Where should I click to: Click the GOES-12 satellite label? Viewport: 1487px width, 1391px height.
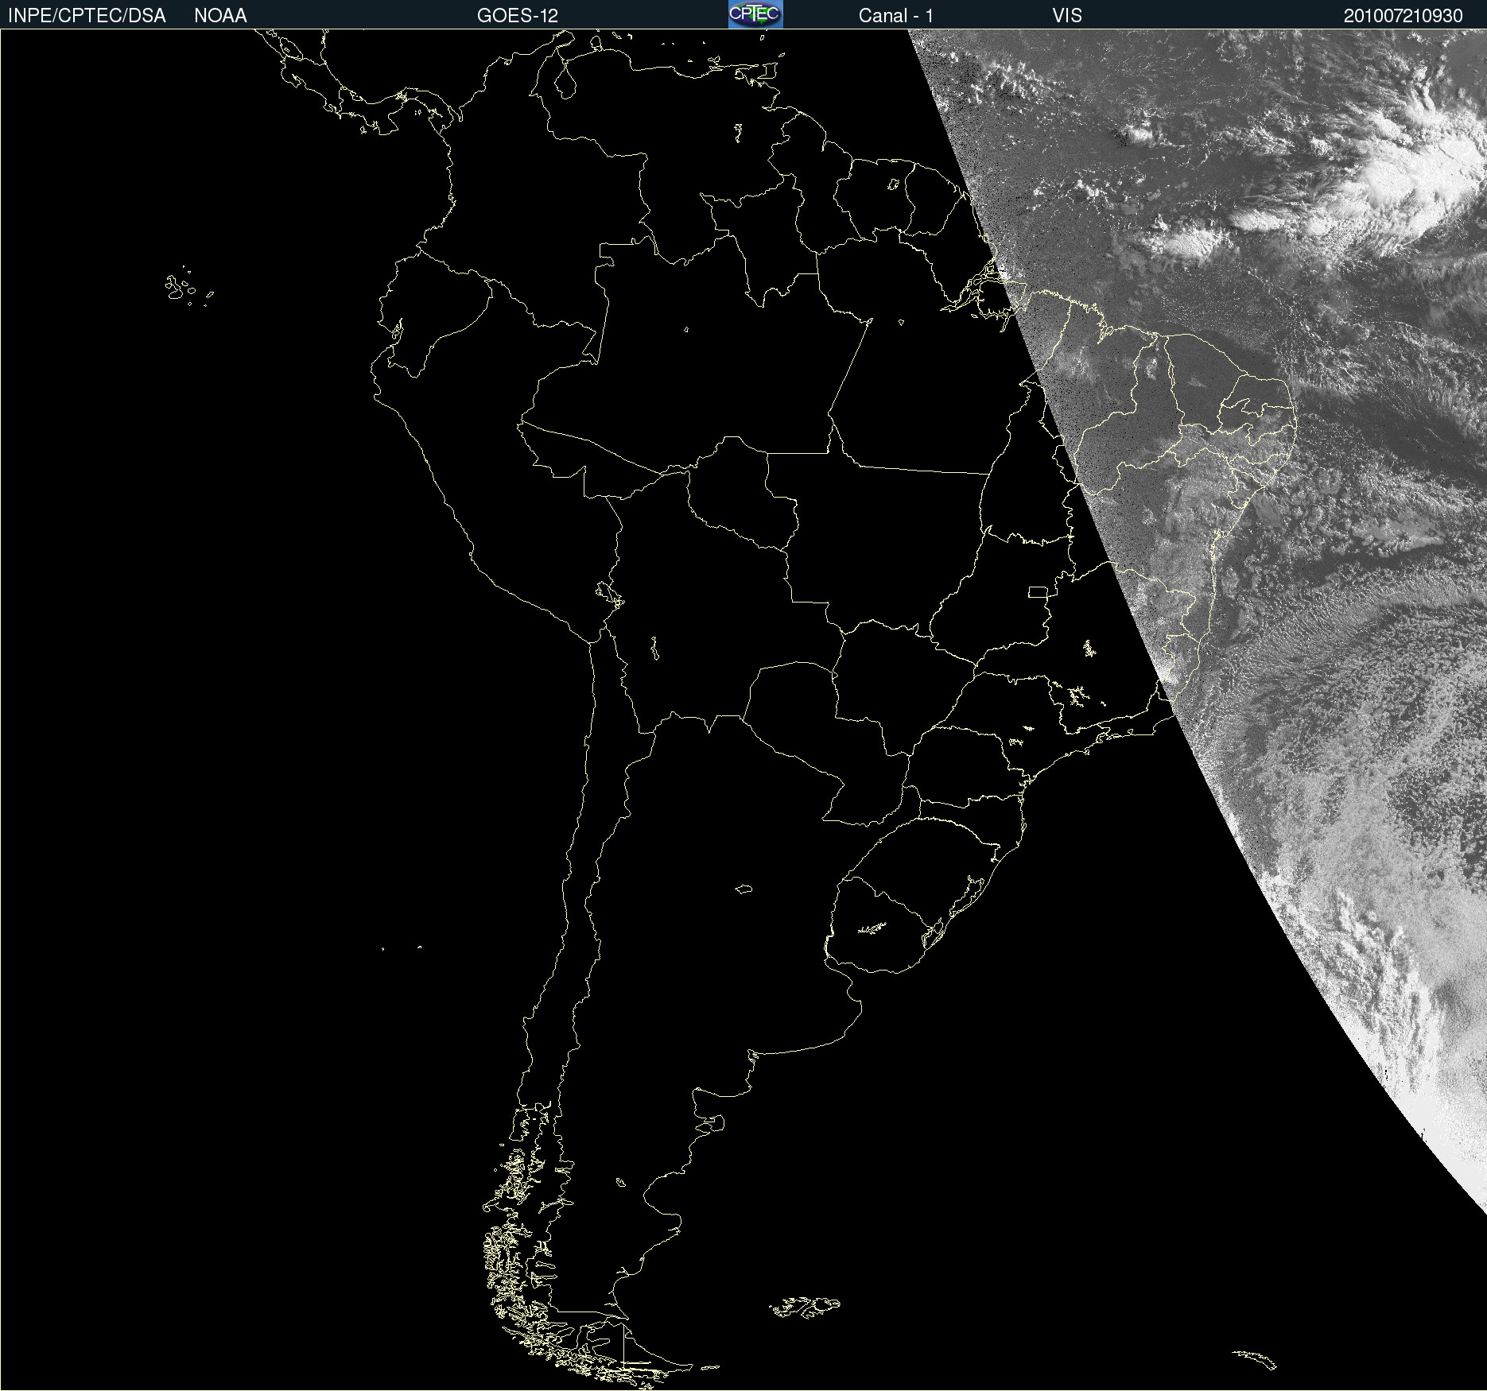pos(518,16)
